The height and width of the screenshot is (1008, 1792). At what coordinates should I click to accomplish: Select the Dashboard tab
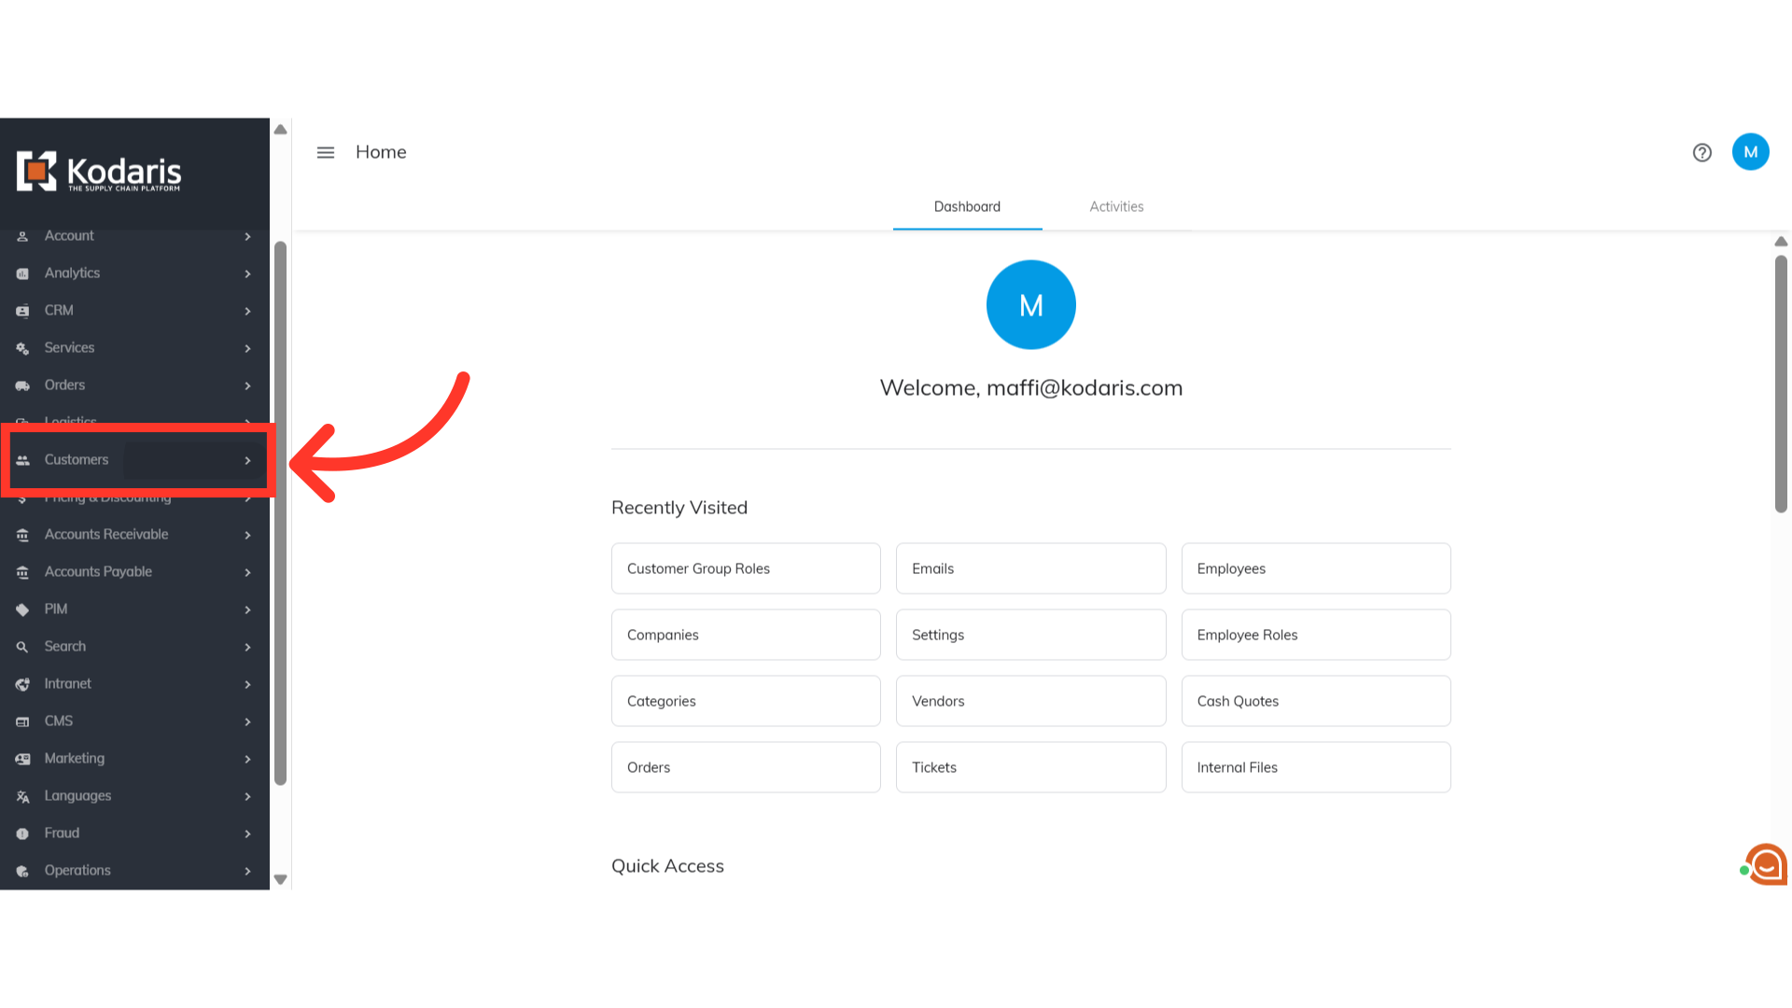967,206
